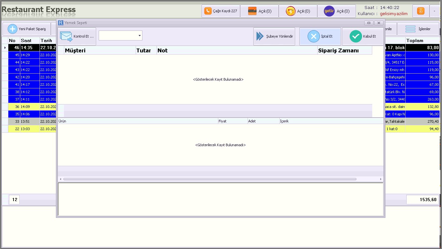
Task: Click the Fiyat column header
Action: click(232, 121)
